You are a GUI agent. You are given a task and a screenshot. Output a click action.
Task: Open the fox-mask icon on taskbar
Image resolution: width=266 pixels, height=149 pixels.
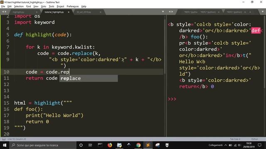[x=167, y=145]
